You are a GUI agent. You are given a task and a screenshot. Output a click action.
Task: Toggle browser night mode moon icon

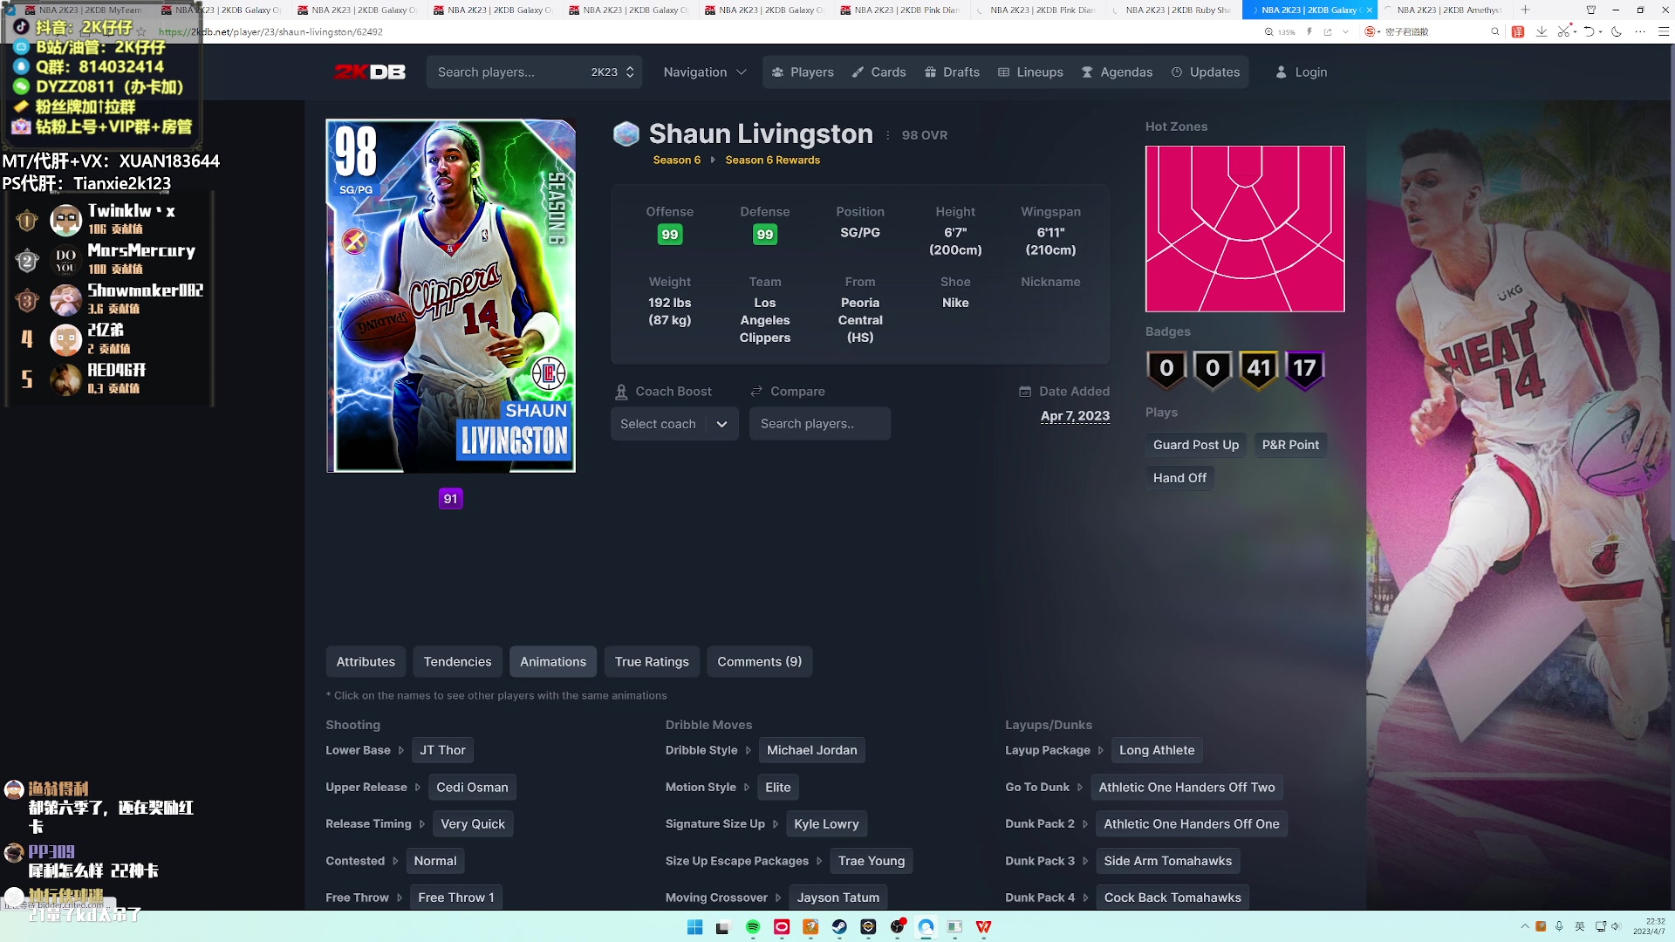click(x=1617, y=31)
